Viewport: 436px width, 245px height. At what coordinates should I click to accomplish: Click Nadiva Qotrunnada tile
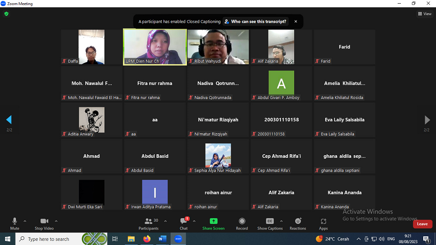tap(218, 83)
